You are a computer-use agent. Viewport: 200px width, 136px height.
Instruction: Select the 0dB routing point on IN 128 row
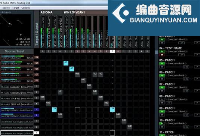83,81
